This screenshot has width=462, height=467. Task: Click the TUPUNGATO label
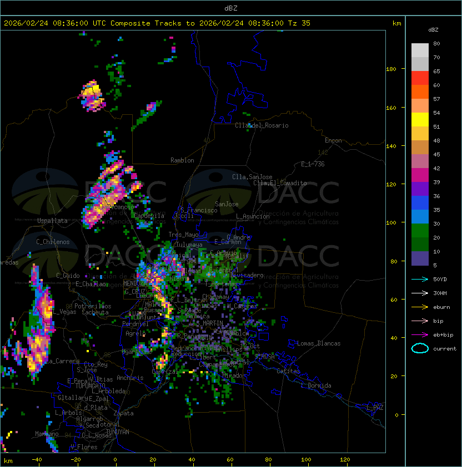pos(90,385)
